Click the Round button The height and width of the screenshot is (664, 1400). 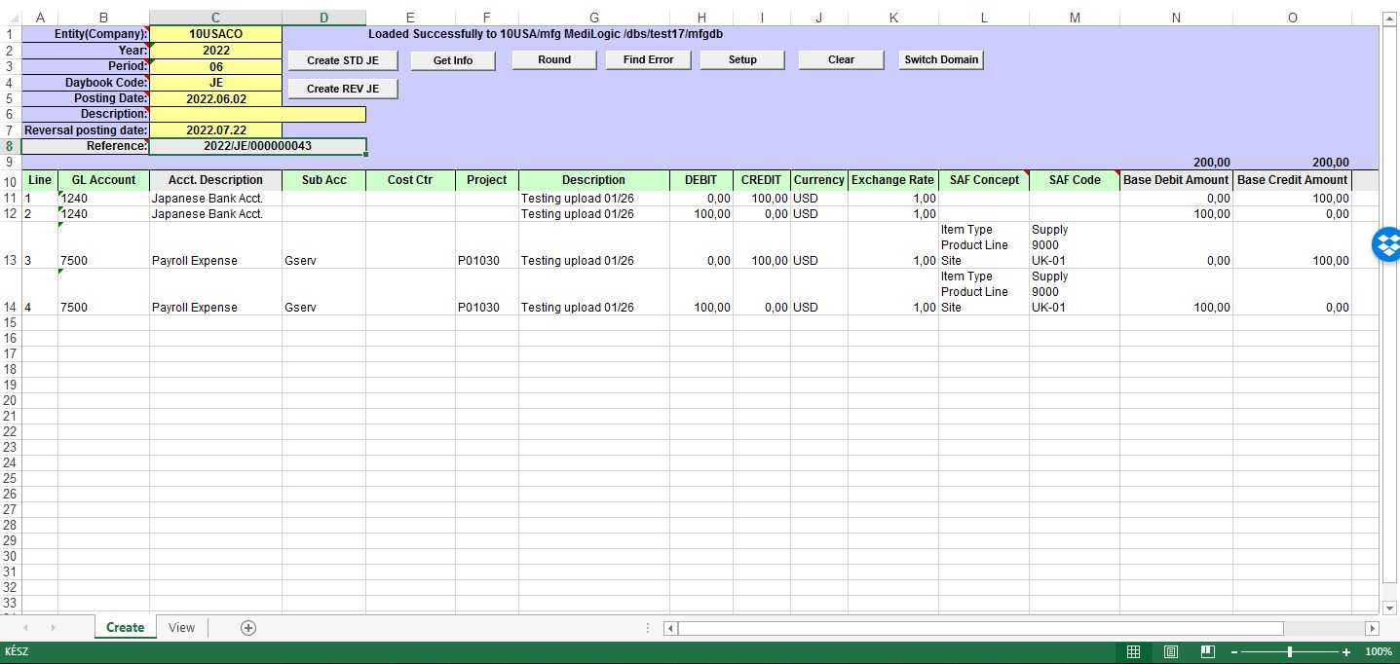(x=553, y=59)
